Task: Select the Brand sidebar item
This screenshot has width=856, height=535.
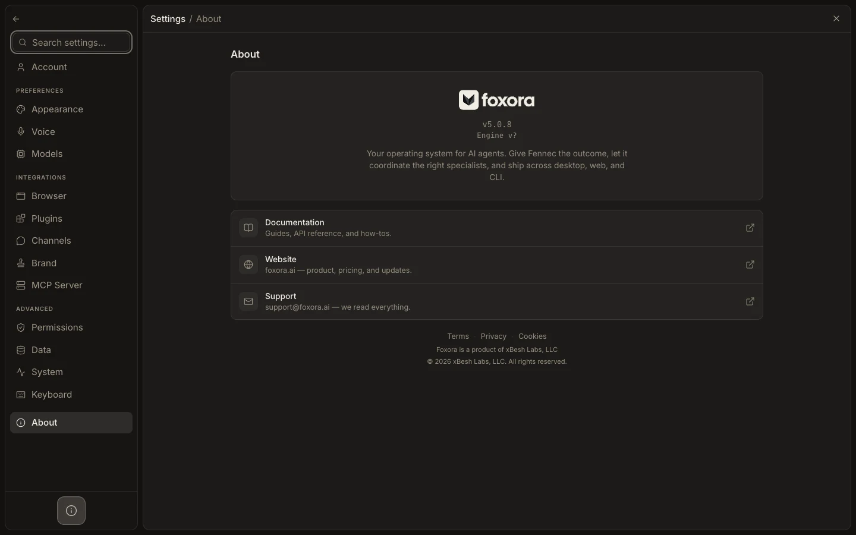Action: pos(71,263)
